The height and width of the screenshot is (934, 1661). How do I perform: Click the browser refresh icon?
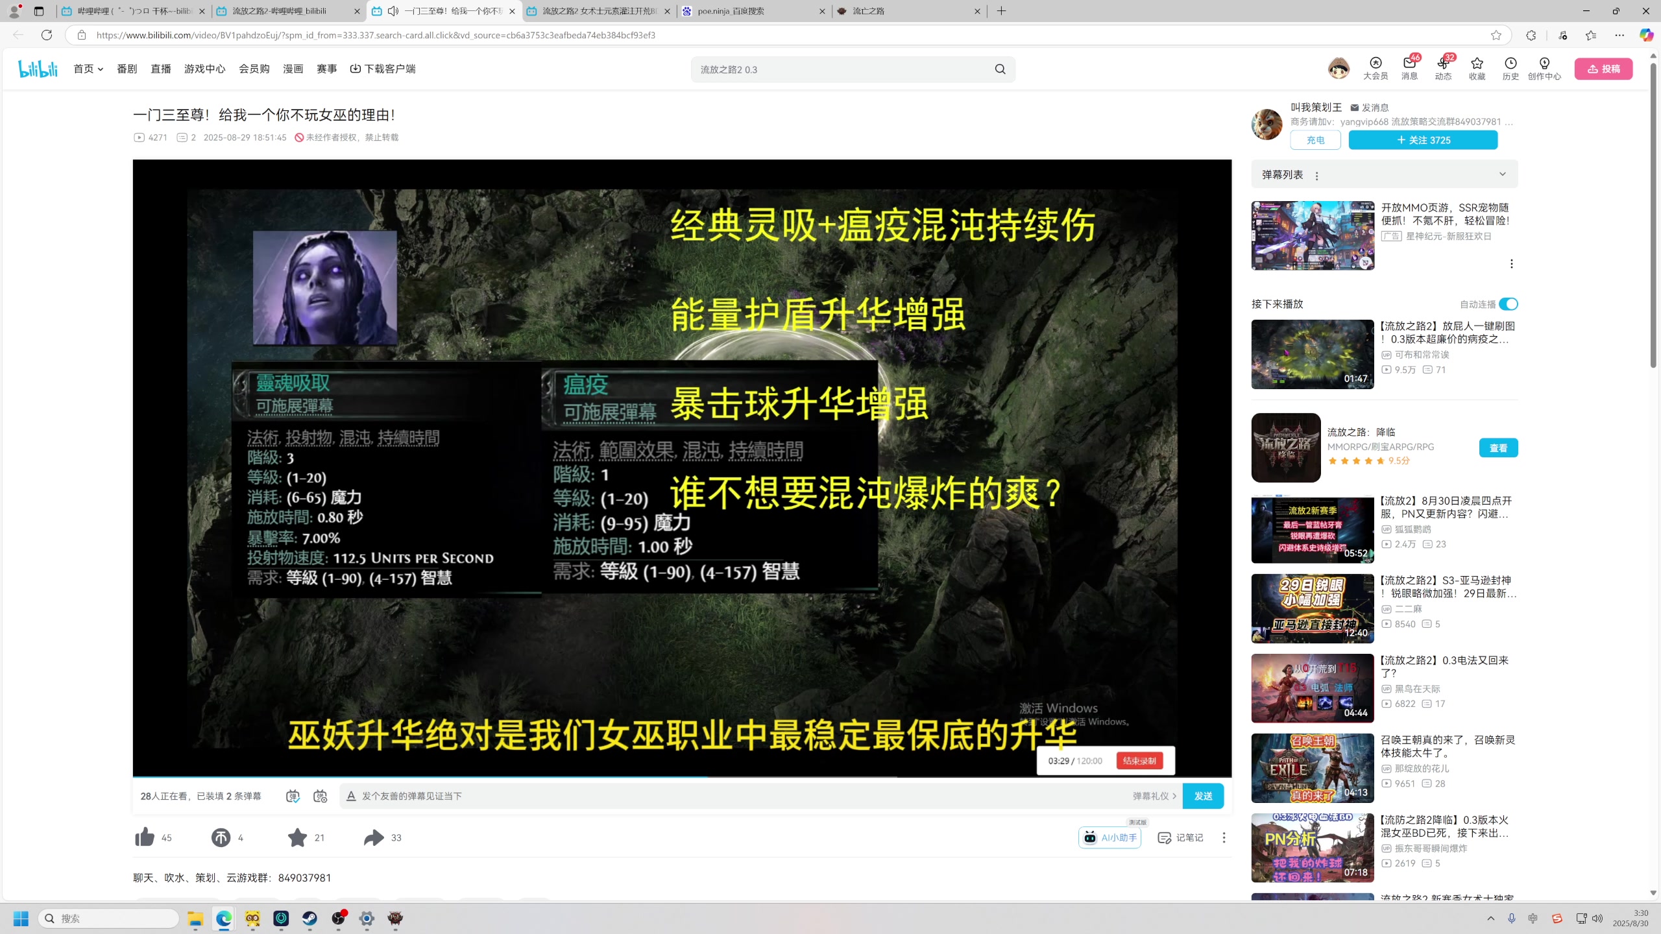(47, 35)
